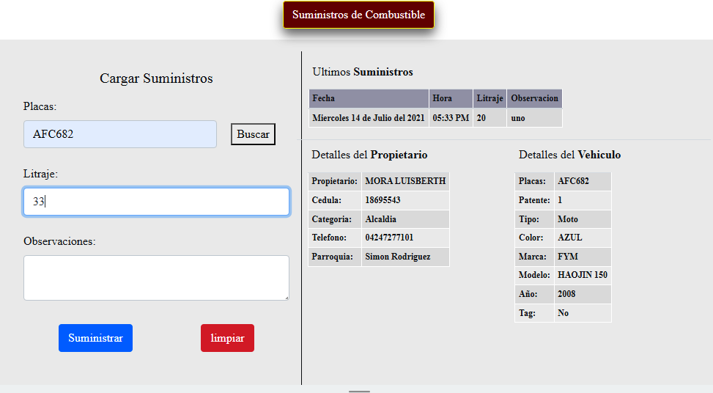This screenshot has width=713, height=393.
Task: Open the Suministros de Combustible header tab
Action: 358,15
